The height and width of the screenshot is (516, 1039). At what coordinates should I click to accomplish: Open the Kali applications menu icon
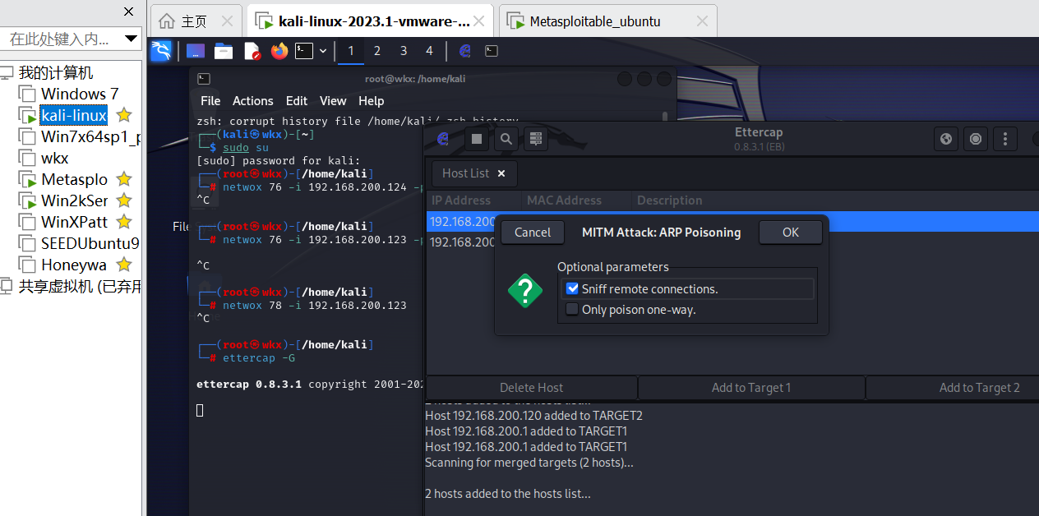coord(161,51)
